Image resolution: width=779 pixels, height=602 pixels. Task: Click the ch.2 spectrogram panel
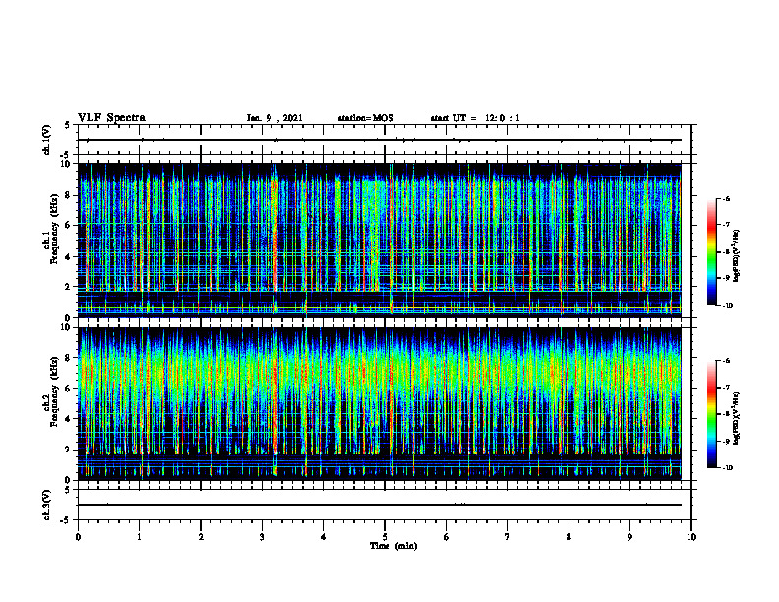380,403
